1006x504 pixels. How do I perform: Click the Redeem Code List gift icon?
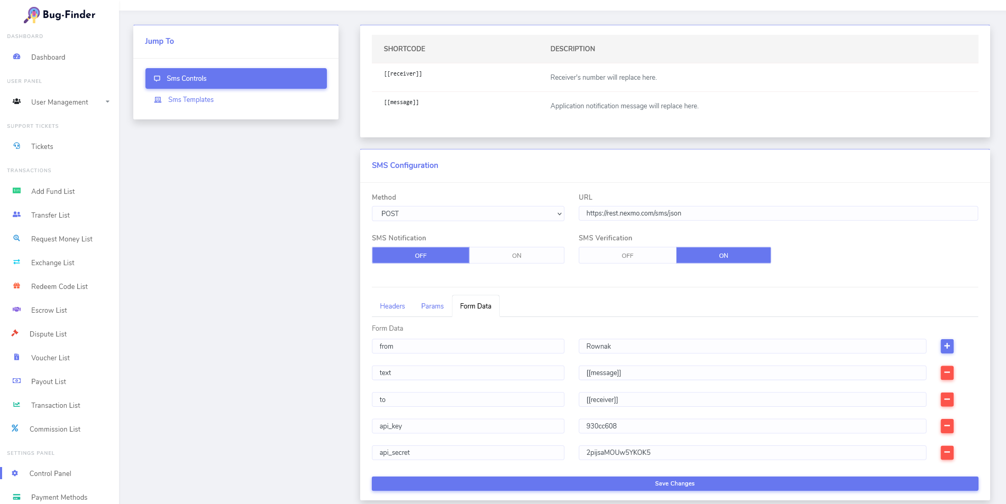pos(16,286)
